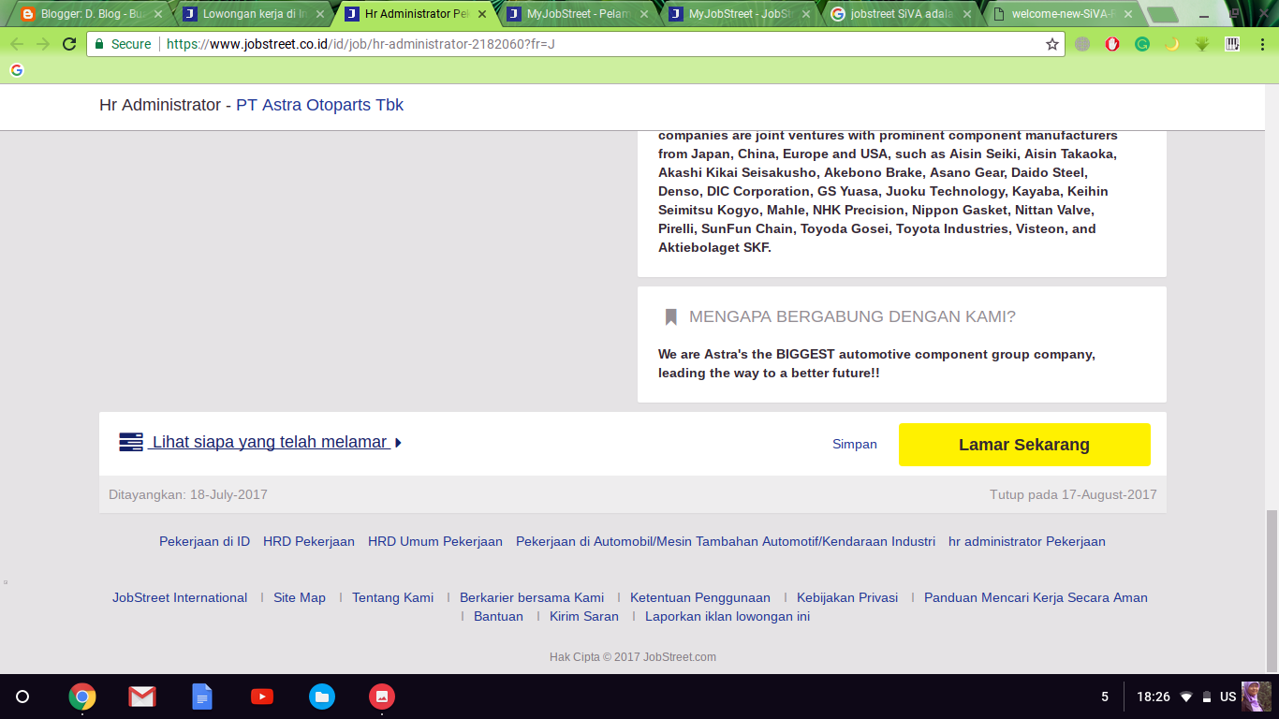
Task: Open Kirim Saran footer link
Action: 584,616
